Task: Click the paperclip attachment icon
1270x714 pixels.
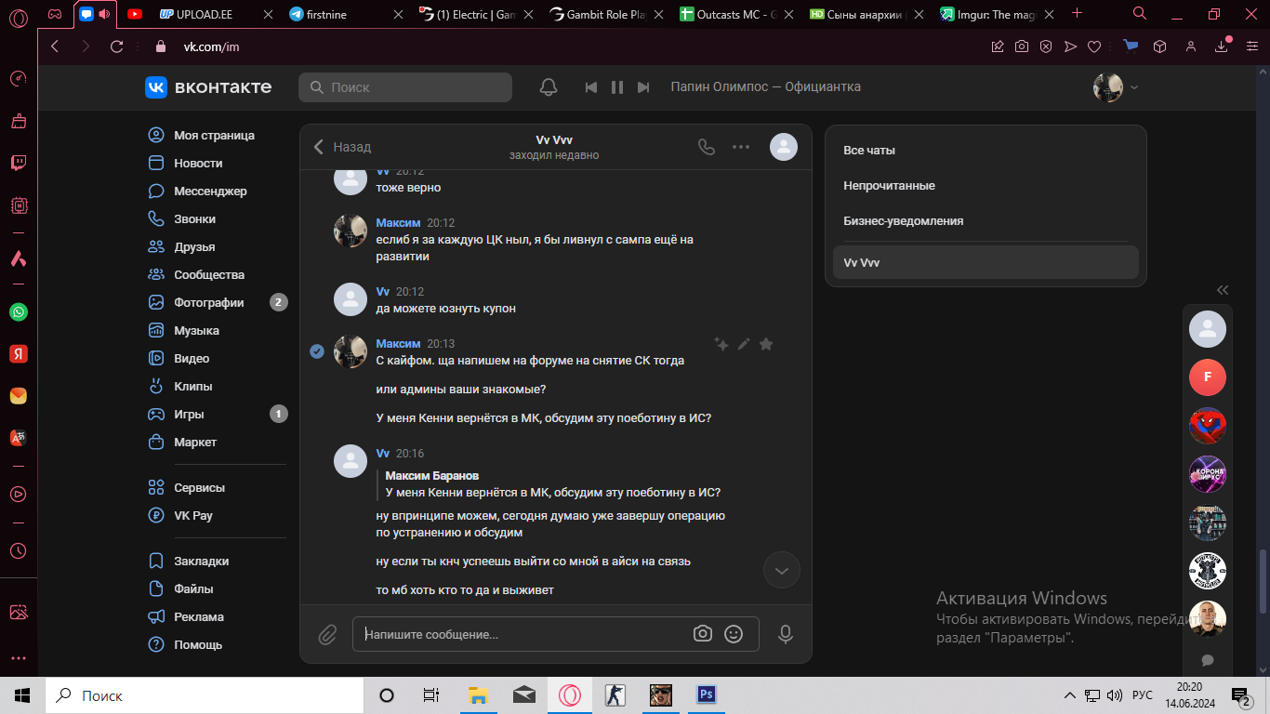Action: click(x=327, y=635)
